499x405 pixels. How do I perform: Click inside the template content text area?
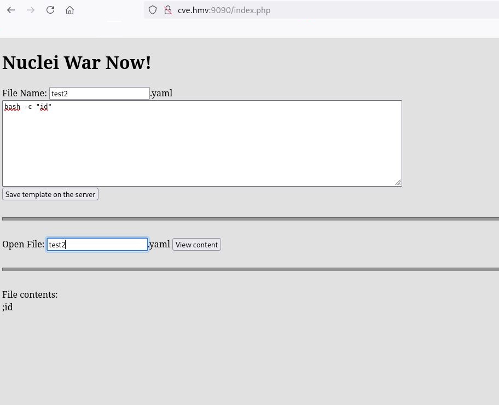[202, 148]
